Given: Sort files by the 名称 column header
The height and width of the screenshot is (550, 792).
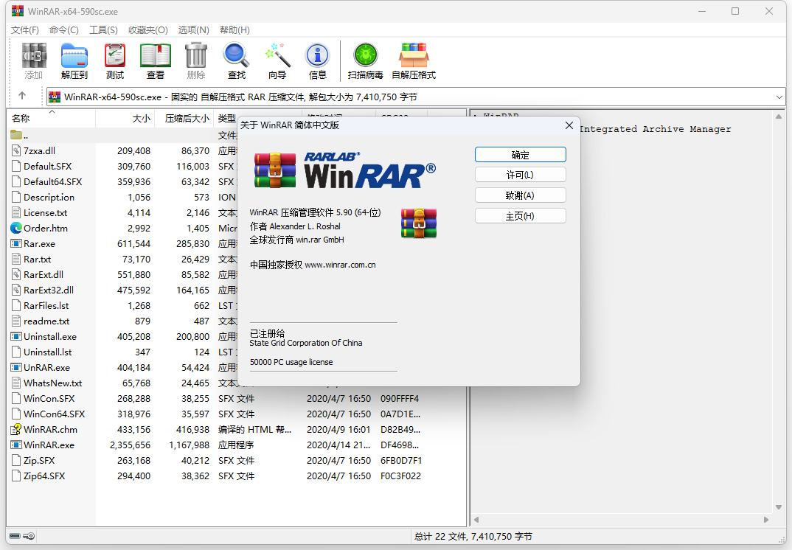Looking at the screenshot, I should tap(50, 118).
